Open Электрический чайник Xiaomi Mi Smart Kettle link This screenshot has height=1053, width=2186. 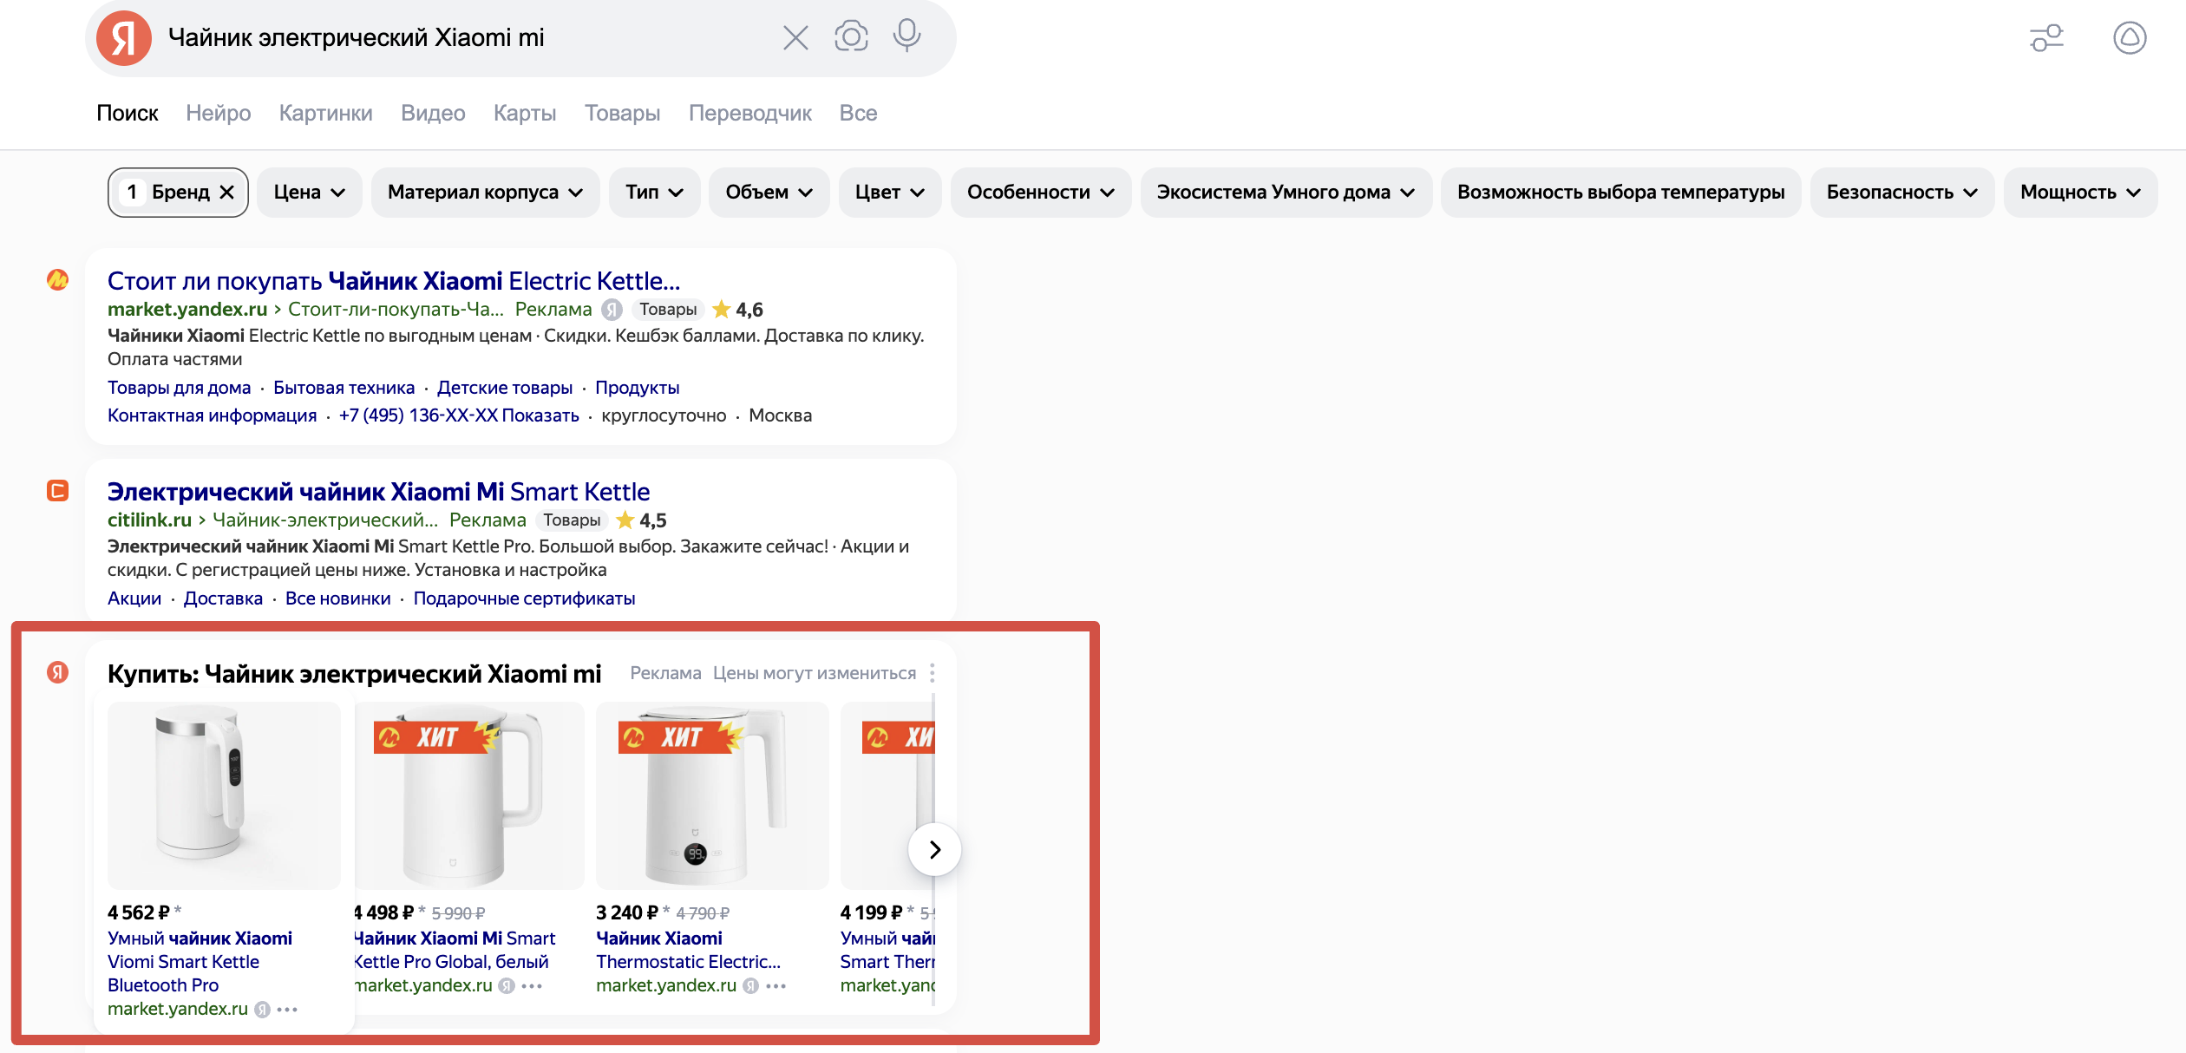point(378,492)
